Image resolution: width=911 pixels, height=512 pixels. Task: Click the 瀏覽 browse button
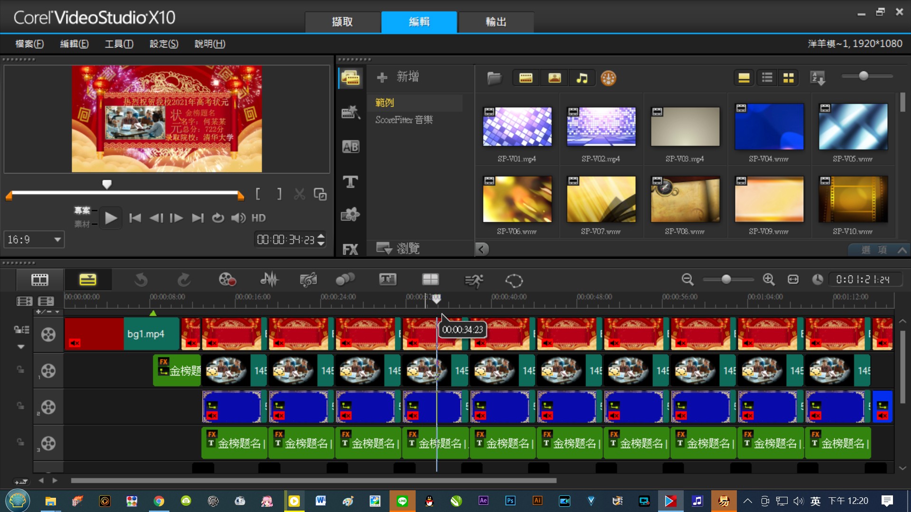tap(398, 248)
